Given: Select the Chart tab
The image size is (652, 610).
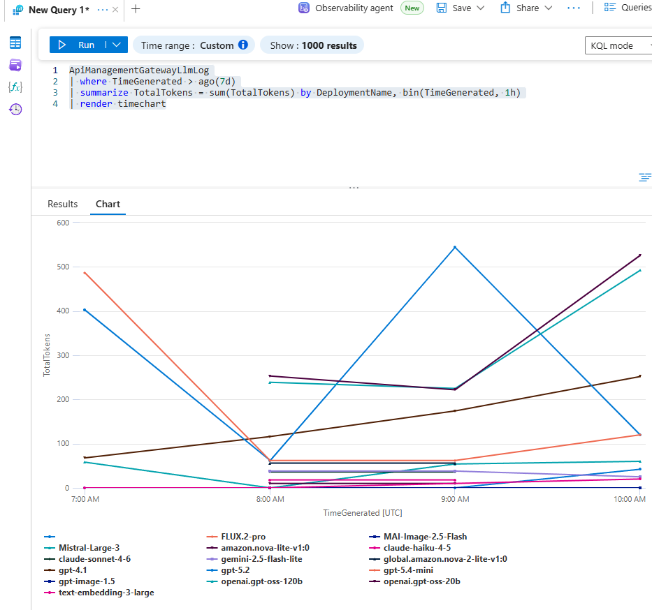Looking at the screenshot, I should (108, 204).
